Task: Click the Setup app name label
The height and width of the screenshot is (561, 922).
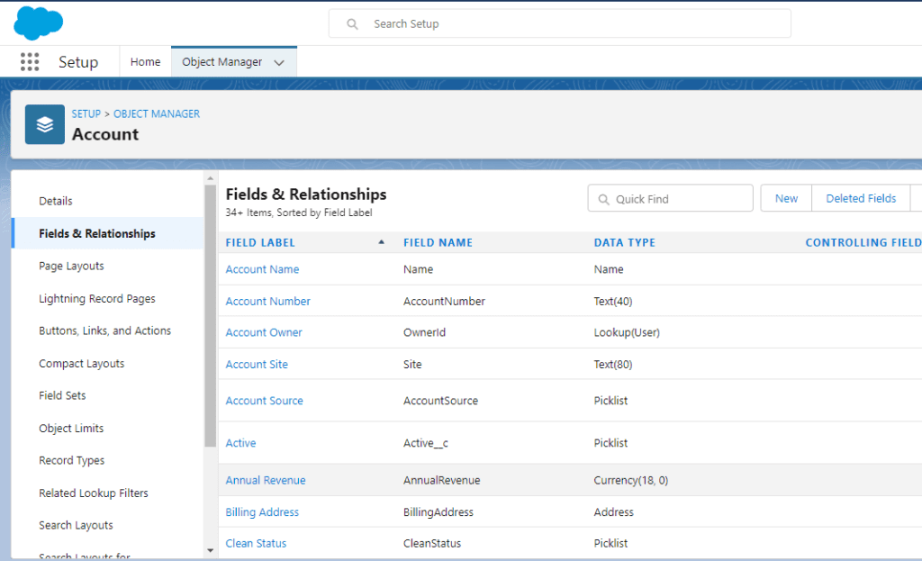Action: point(78,62)
